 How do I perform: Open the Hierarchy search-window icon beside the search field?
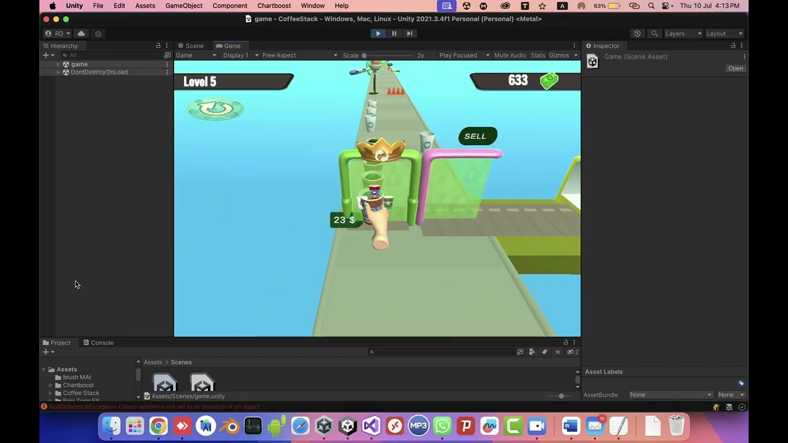(167, 55)
